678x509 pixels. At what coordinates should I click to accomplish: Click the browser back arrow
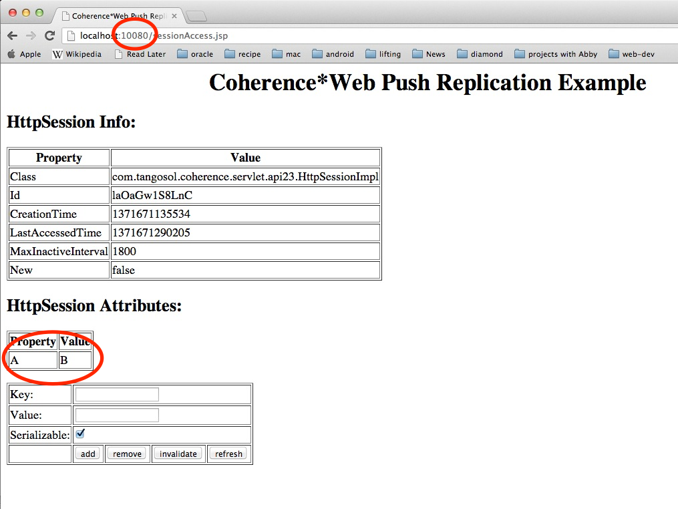[13, 36]
